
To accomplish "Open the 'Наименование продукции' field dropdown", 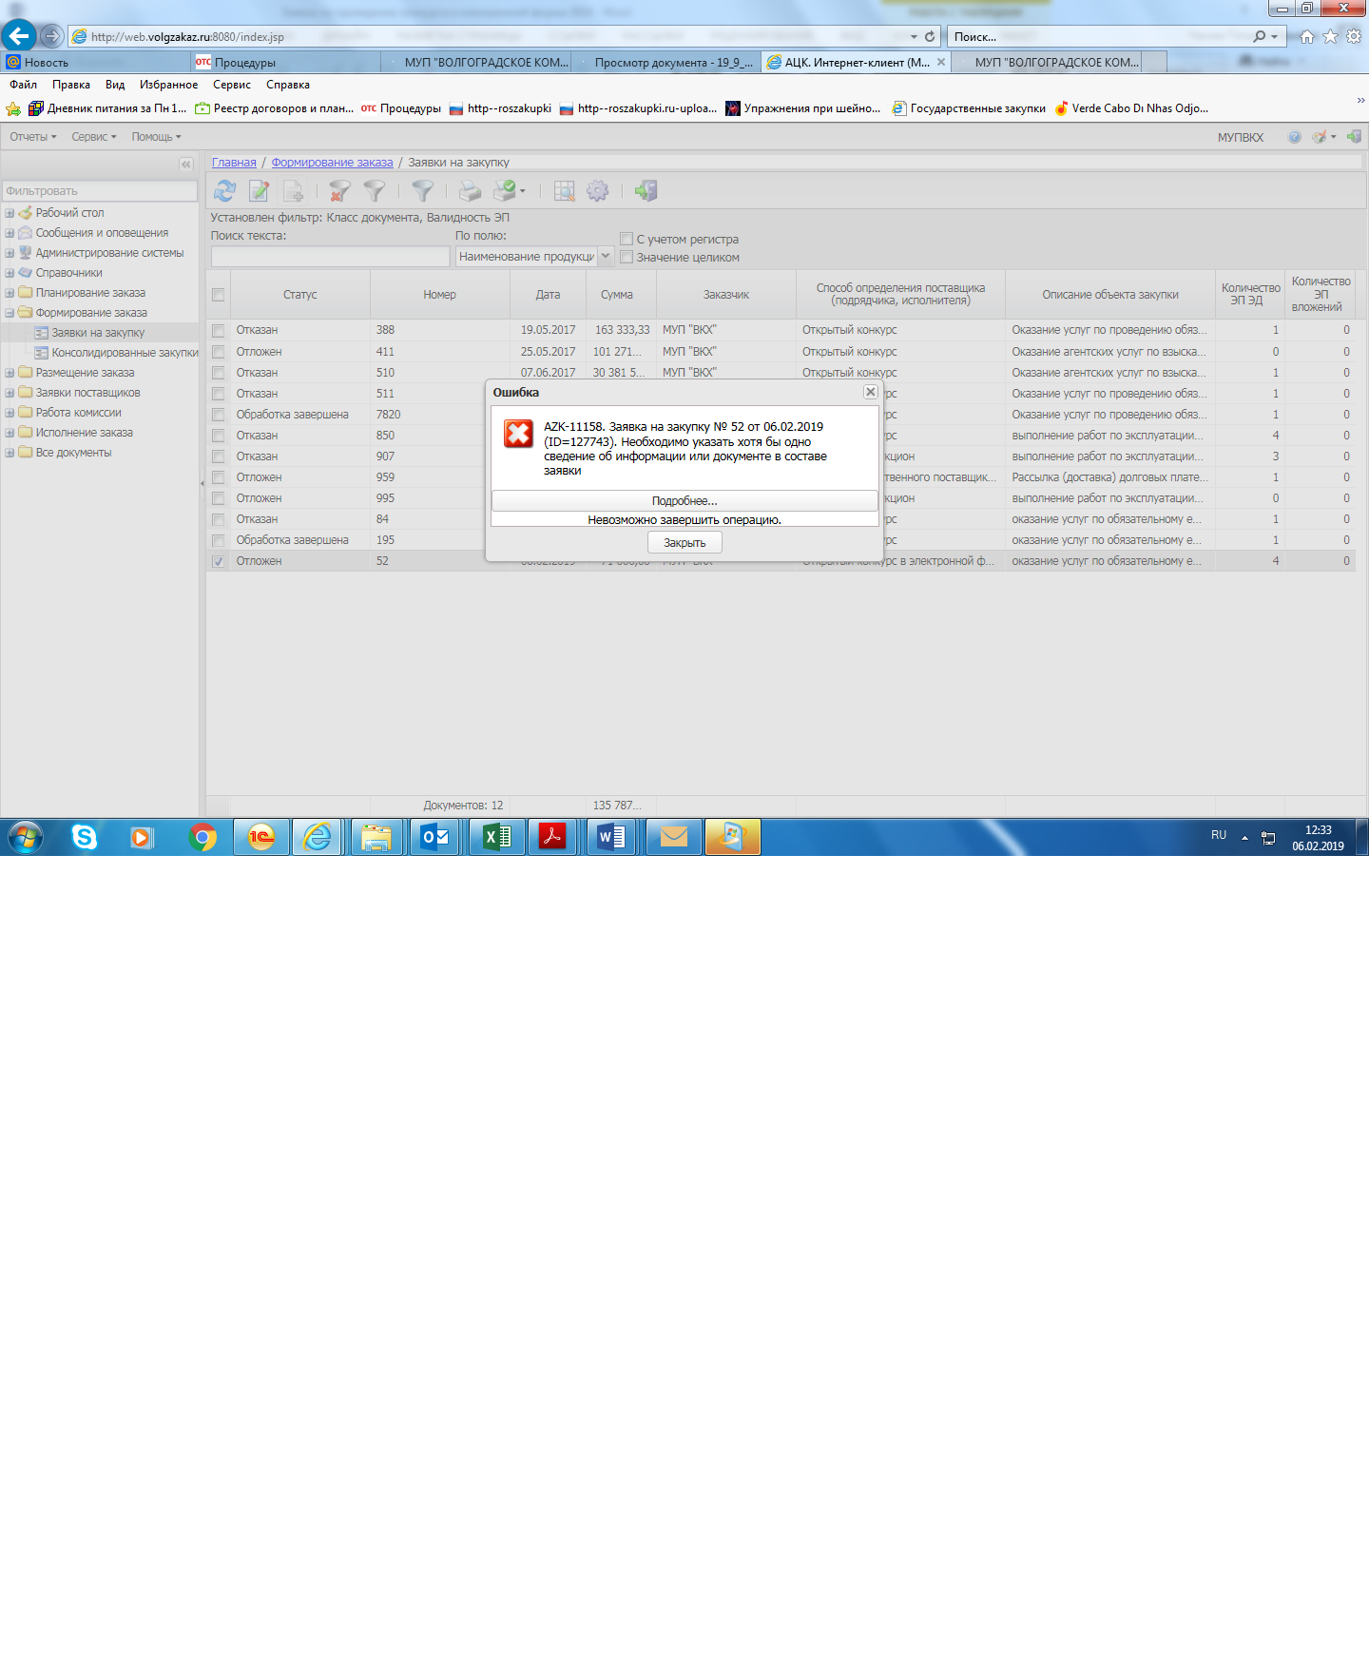I will [605, 256].
